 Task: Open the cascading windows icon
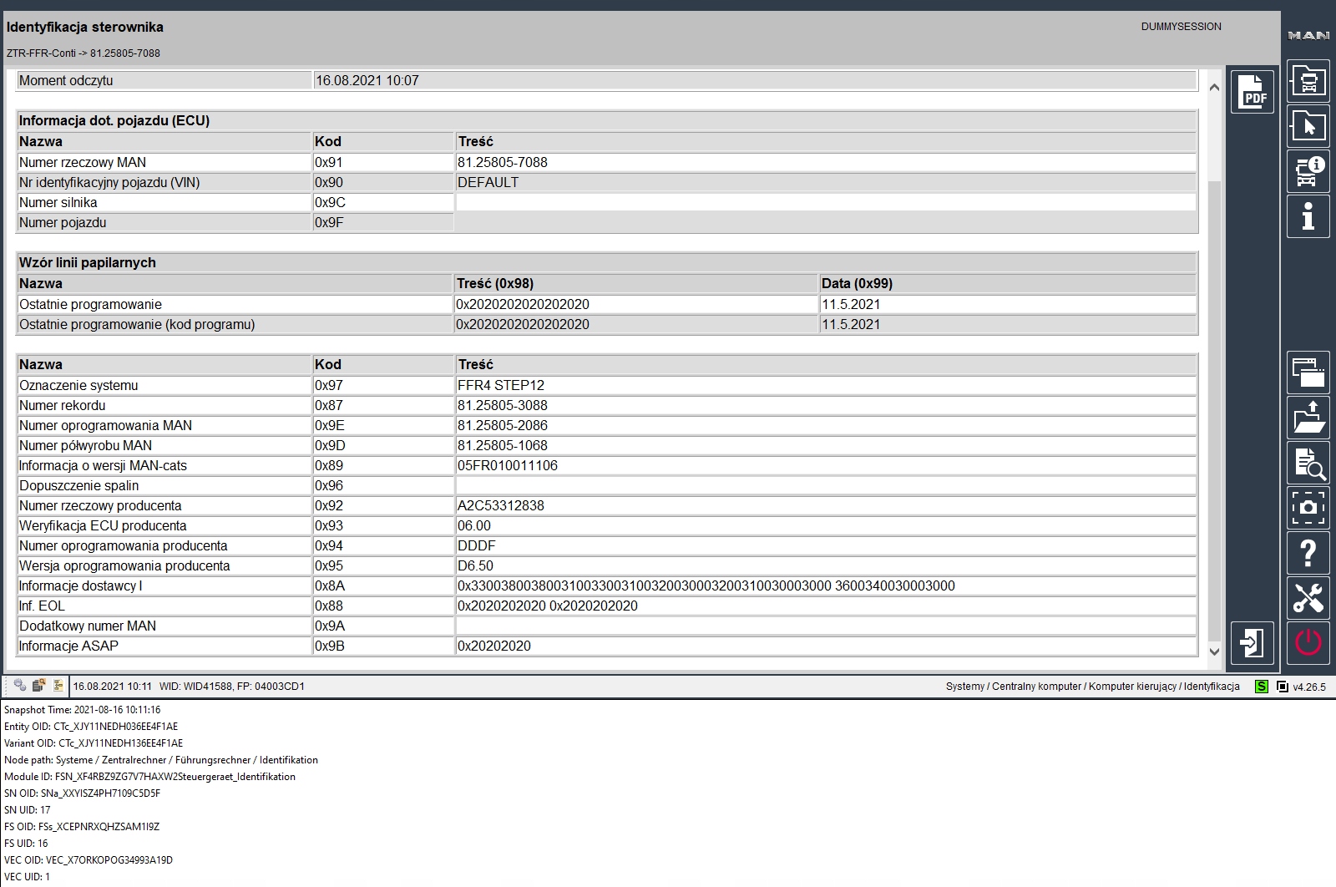click(1308, 373)
